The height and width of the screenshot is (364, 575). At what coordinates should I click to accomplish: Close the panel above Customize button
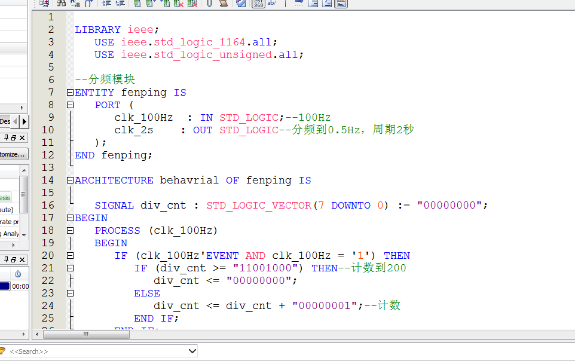tap(22, 137)
